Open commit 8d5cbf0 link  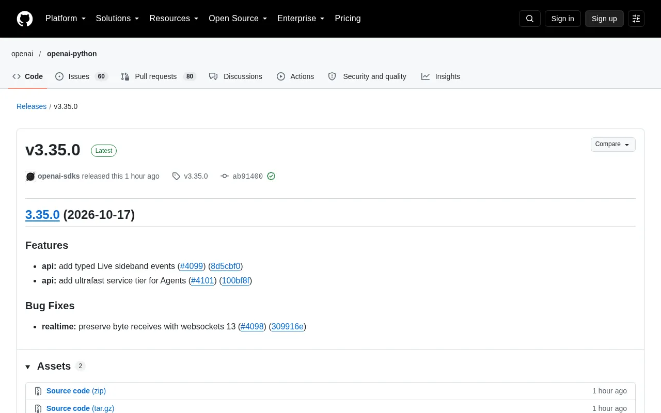pos(226,266)
